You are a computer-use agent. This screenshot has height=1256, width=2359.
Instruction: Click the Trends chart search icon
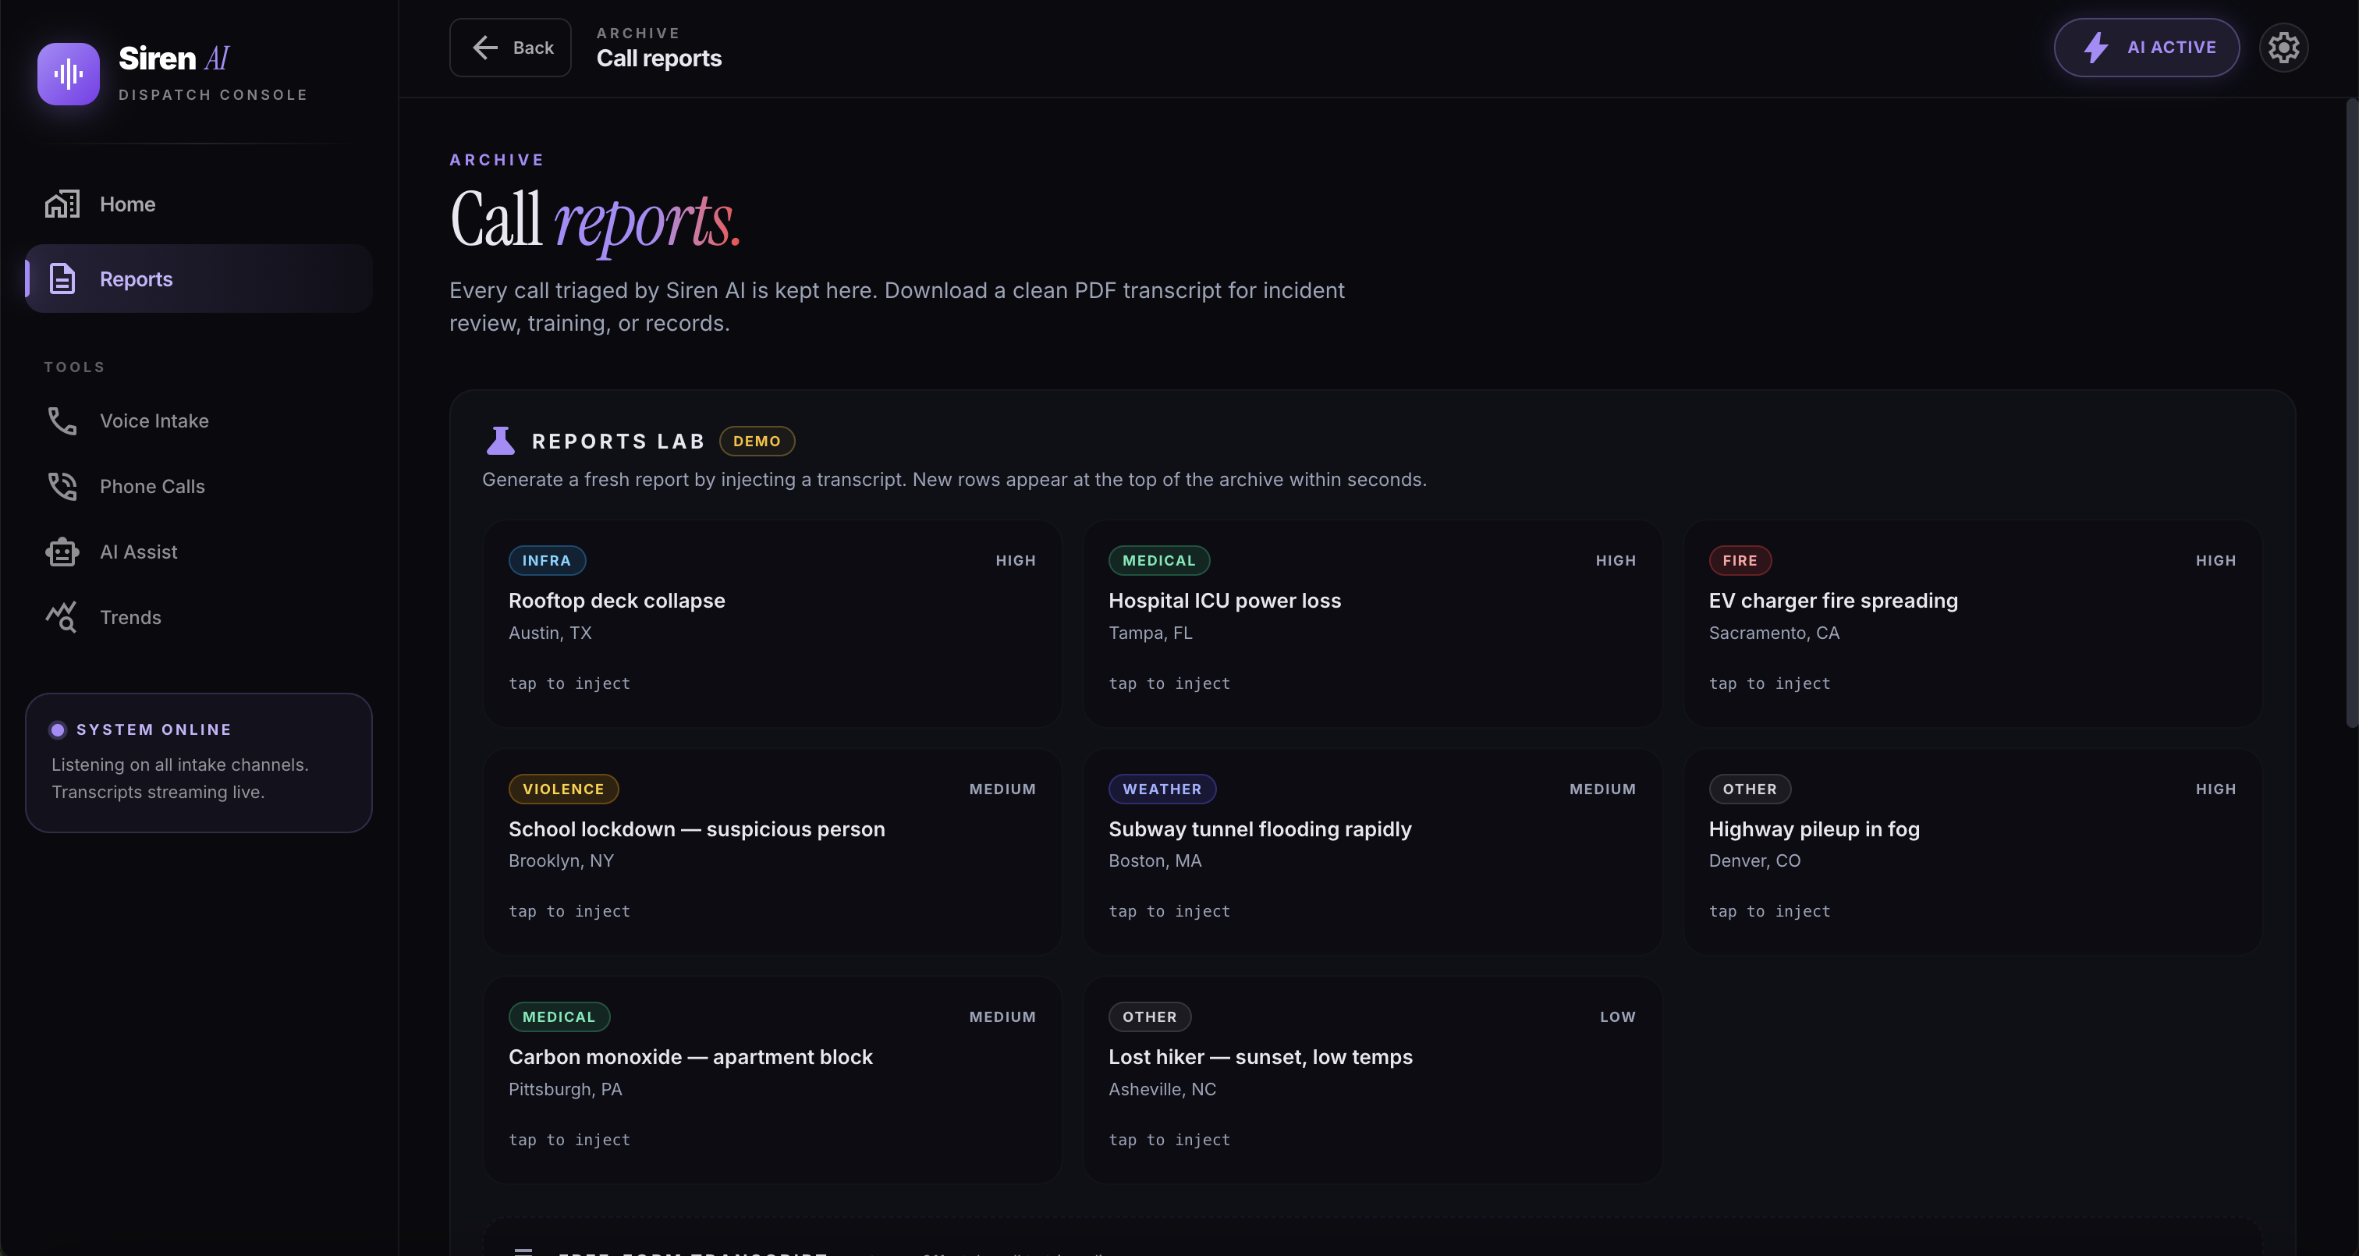(62, 617)
